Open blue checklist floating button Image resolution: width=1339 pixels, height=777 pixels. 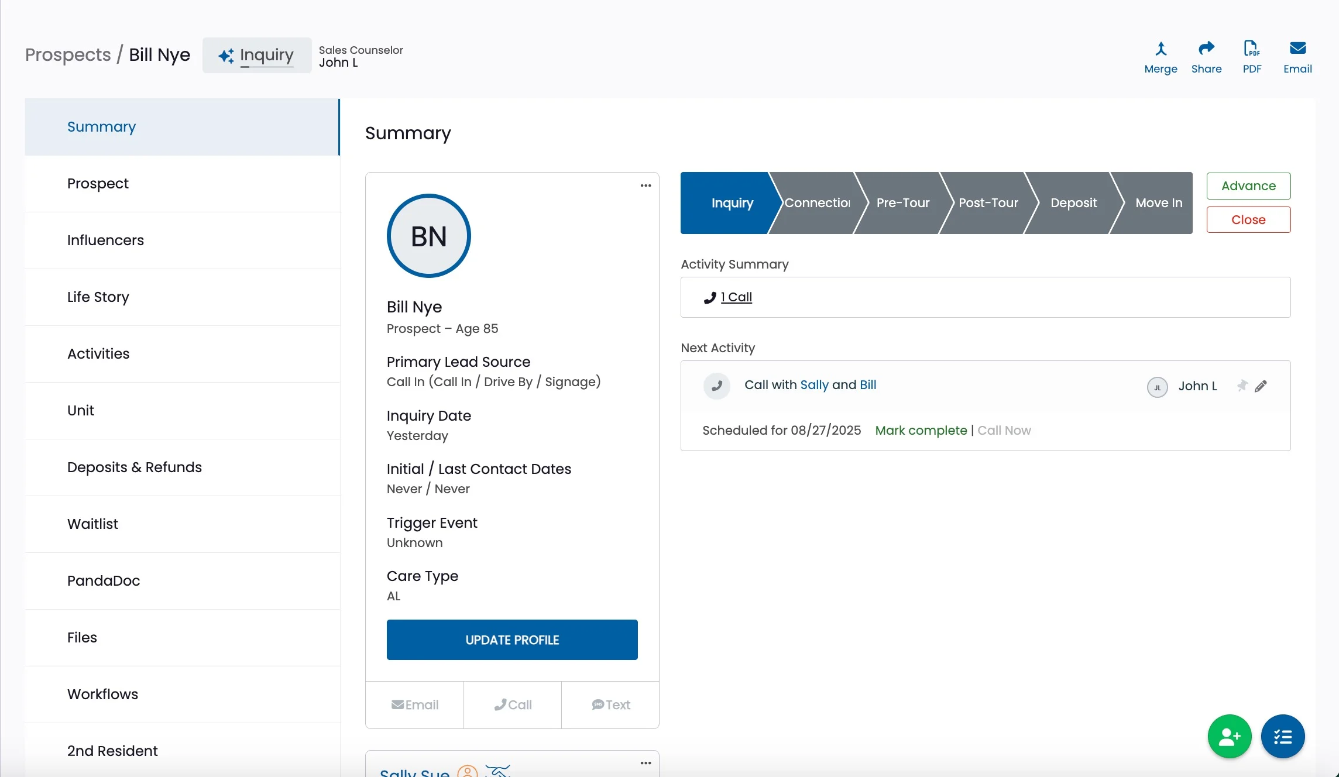[x=1282, y=736]
